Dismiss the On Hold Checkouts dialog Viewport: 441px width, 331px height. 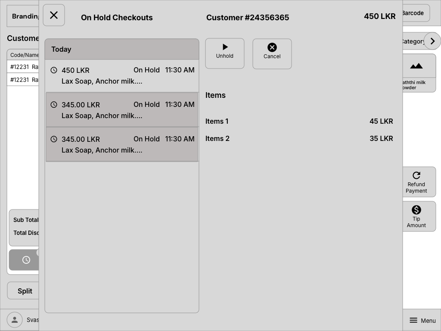pos(53,15)
